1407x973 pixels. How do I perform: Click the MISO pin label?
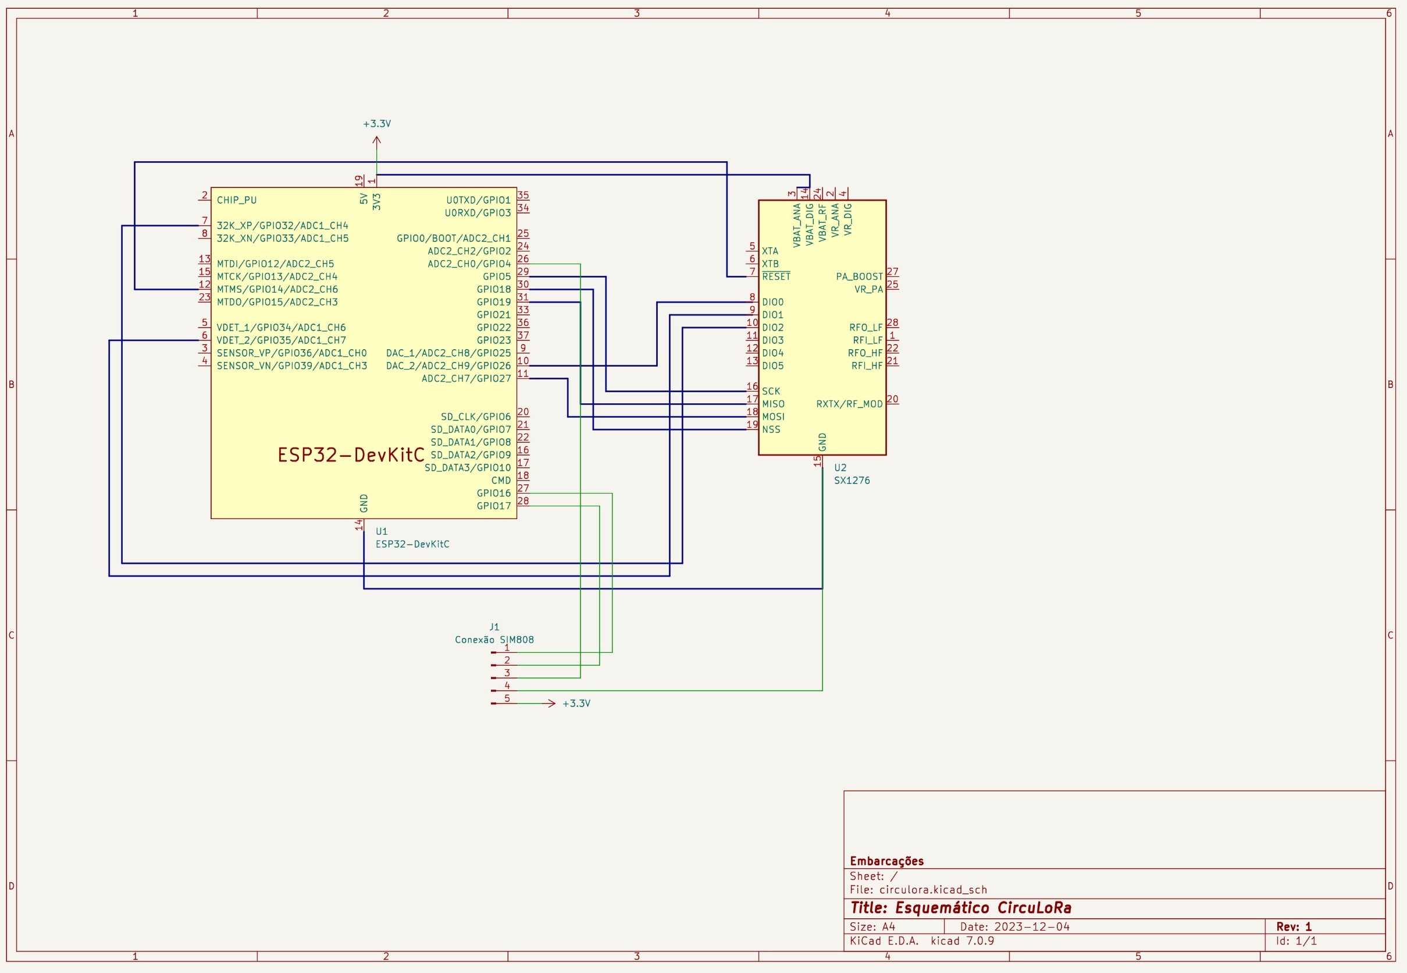773,404
